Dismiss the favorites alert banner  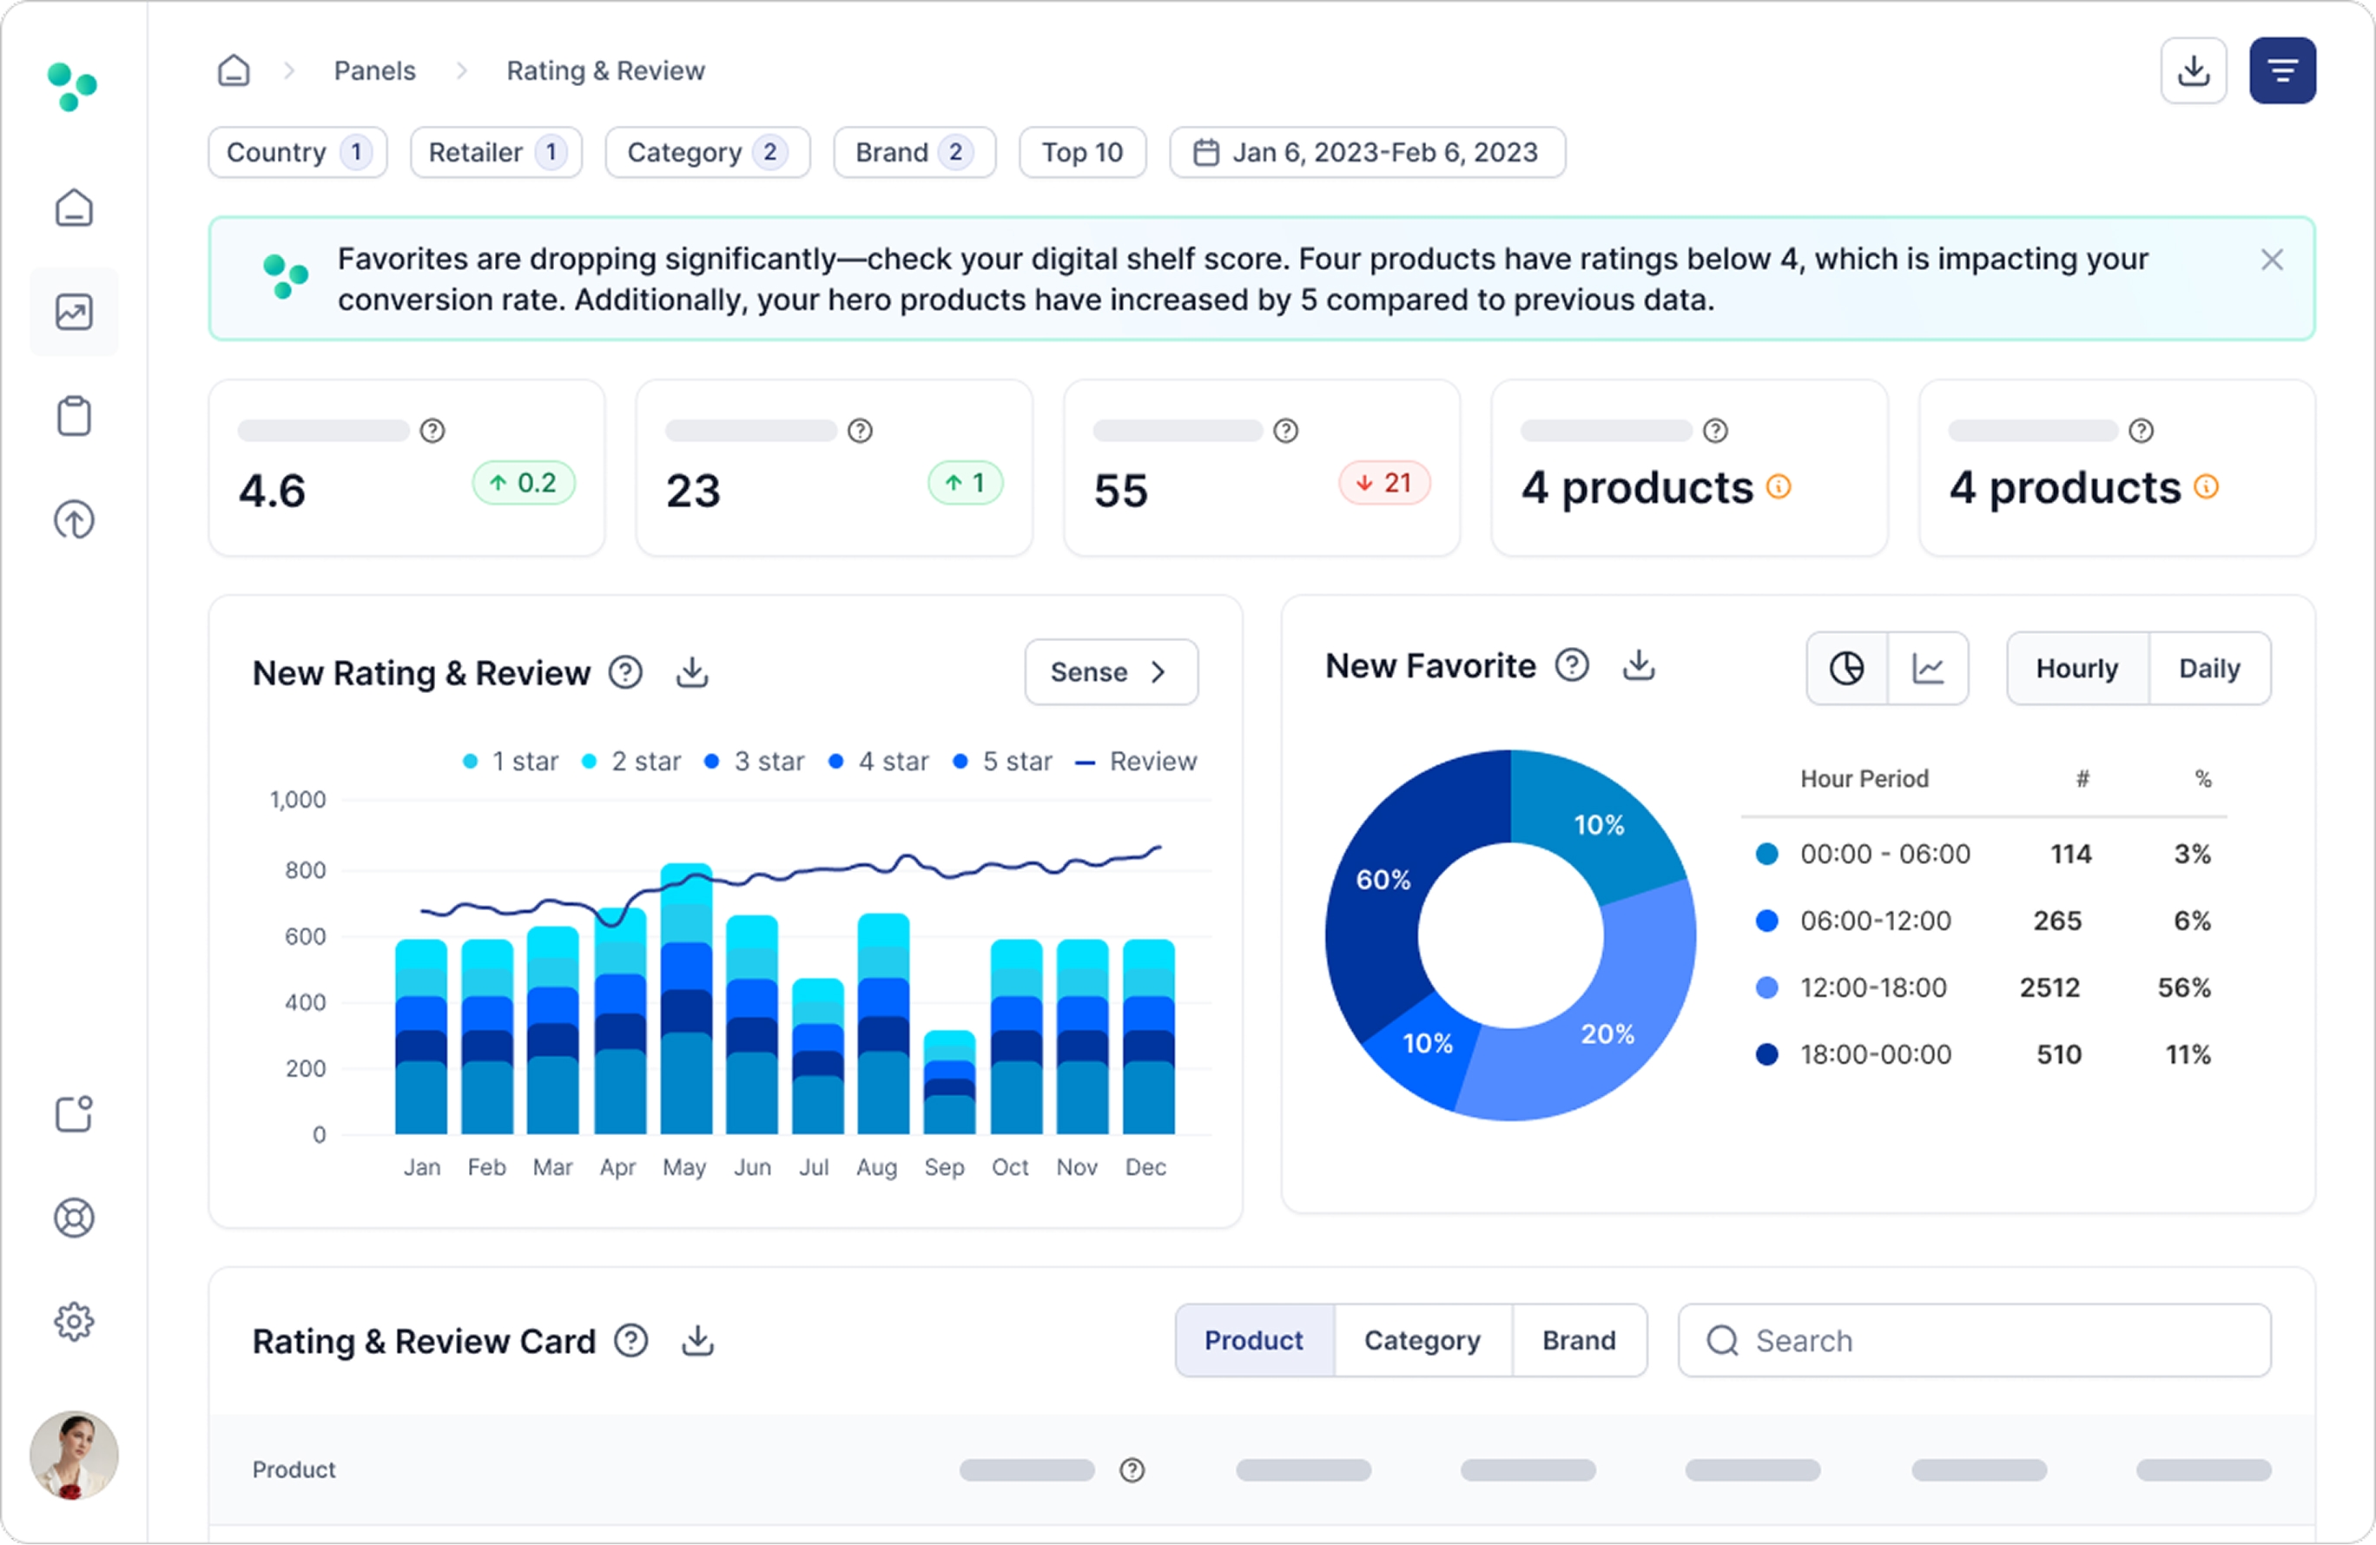coord(2272,260)
